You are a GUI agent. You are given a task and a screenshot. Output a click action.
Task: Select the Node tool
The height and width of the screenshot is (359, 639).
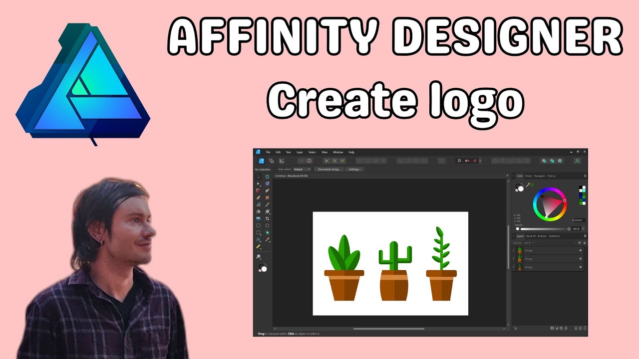coord(258,184)
